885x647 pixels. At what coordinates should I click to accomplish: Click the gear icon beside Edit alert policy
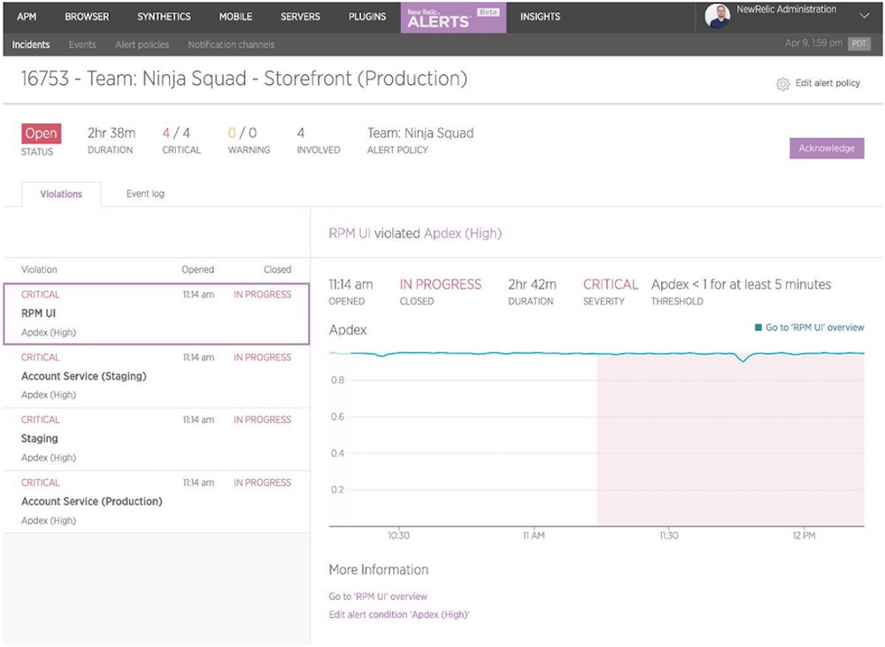[x=782, y=84]
